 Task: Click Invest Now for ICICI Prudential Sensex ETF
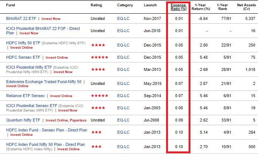tap(68, 110)
